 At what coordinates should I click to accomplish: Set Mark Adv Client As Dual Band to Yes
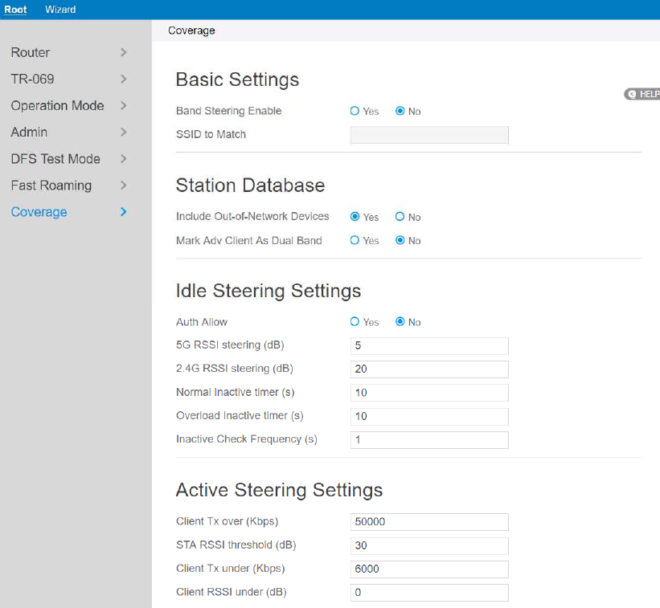[355, 240]
